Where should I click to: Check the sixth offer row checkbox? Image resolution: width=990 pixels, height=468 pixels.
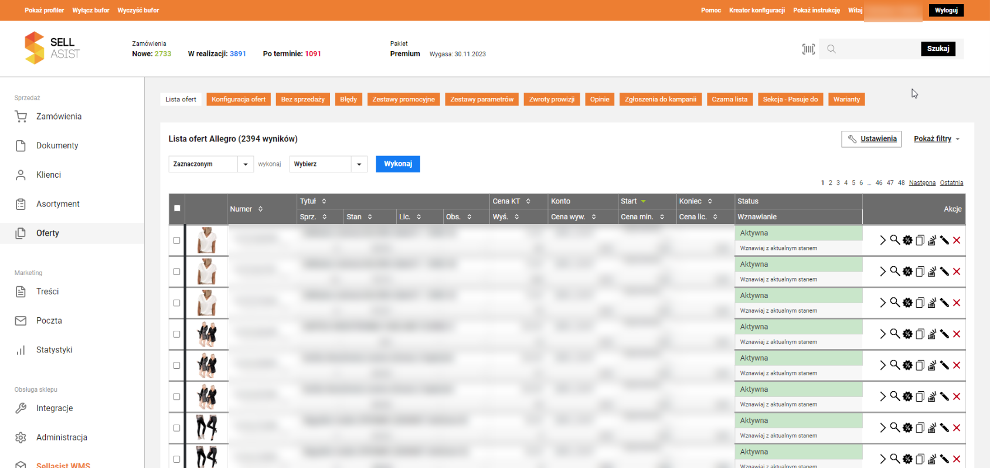point(176,396)
